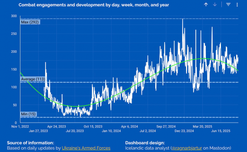Click the highest spike in the white line
The height and width of the screenshot is (152, 247).
(x=182, y=20)
